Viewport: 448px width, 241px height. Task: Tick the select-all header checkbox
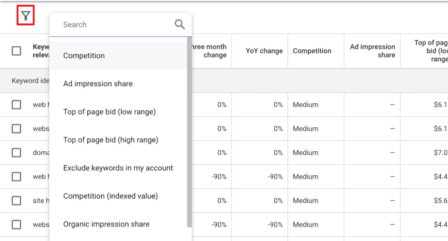(16, 51)
